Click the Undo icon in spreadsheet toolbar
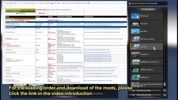This screenshot has height=100, width=178. tap(5, 3)
